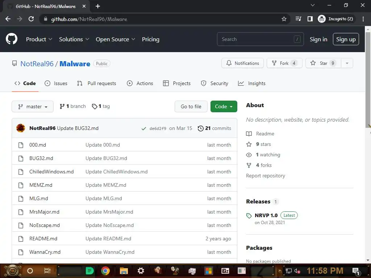Bookmark this page with the star icon

pos(284,19)
